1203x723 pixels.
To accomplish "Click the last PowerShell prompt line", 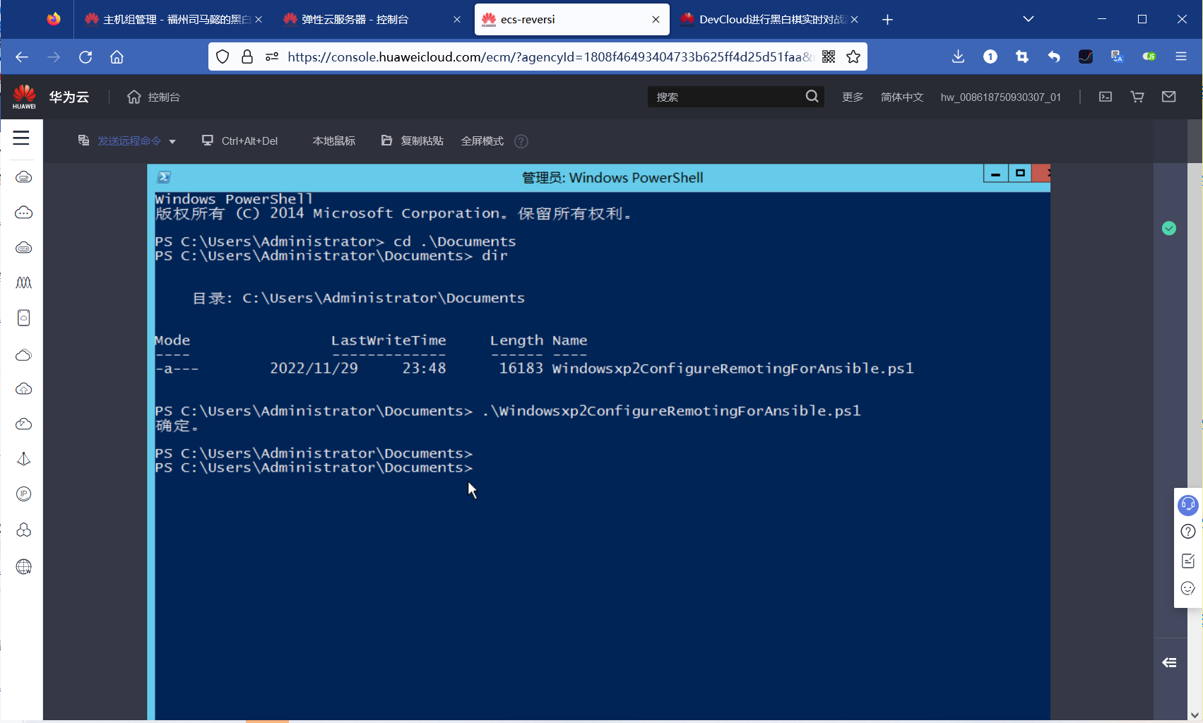I will [314, 467].
